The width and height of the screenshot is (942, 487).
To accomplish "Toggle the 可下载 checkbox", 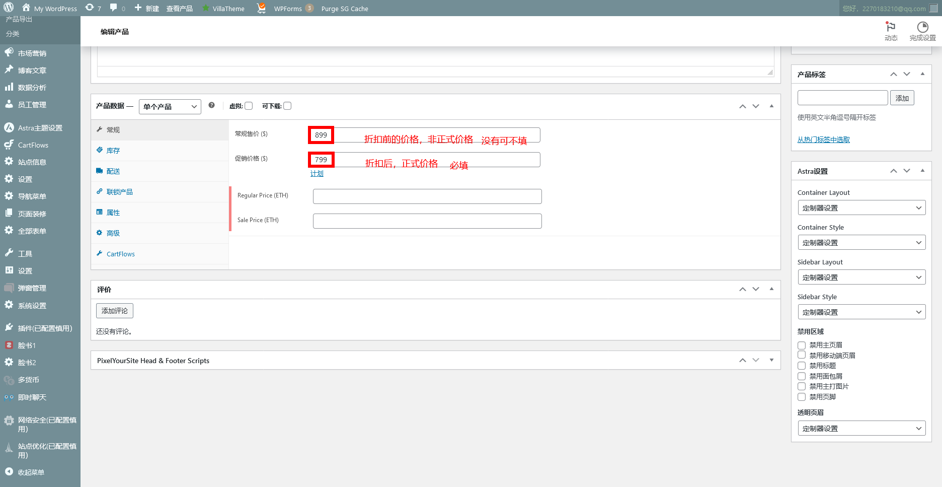I will click(287, 106).
